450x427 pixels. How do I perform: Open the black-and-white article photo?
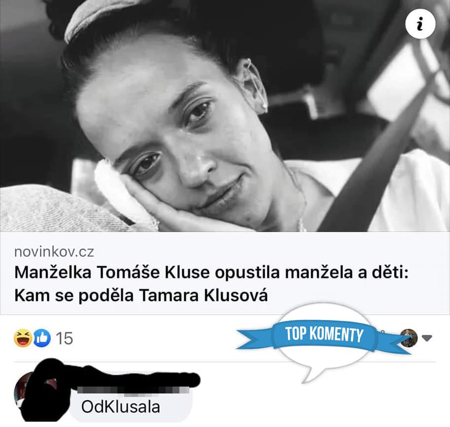(225, 116)
